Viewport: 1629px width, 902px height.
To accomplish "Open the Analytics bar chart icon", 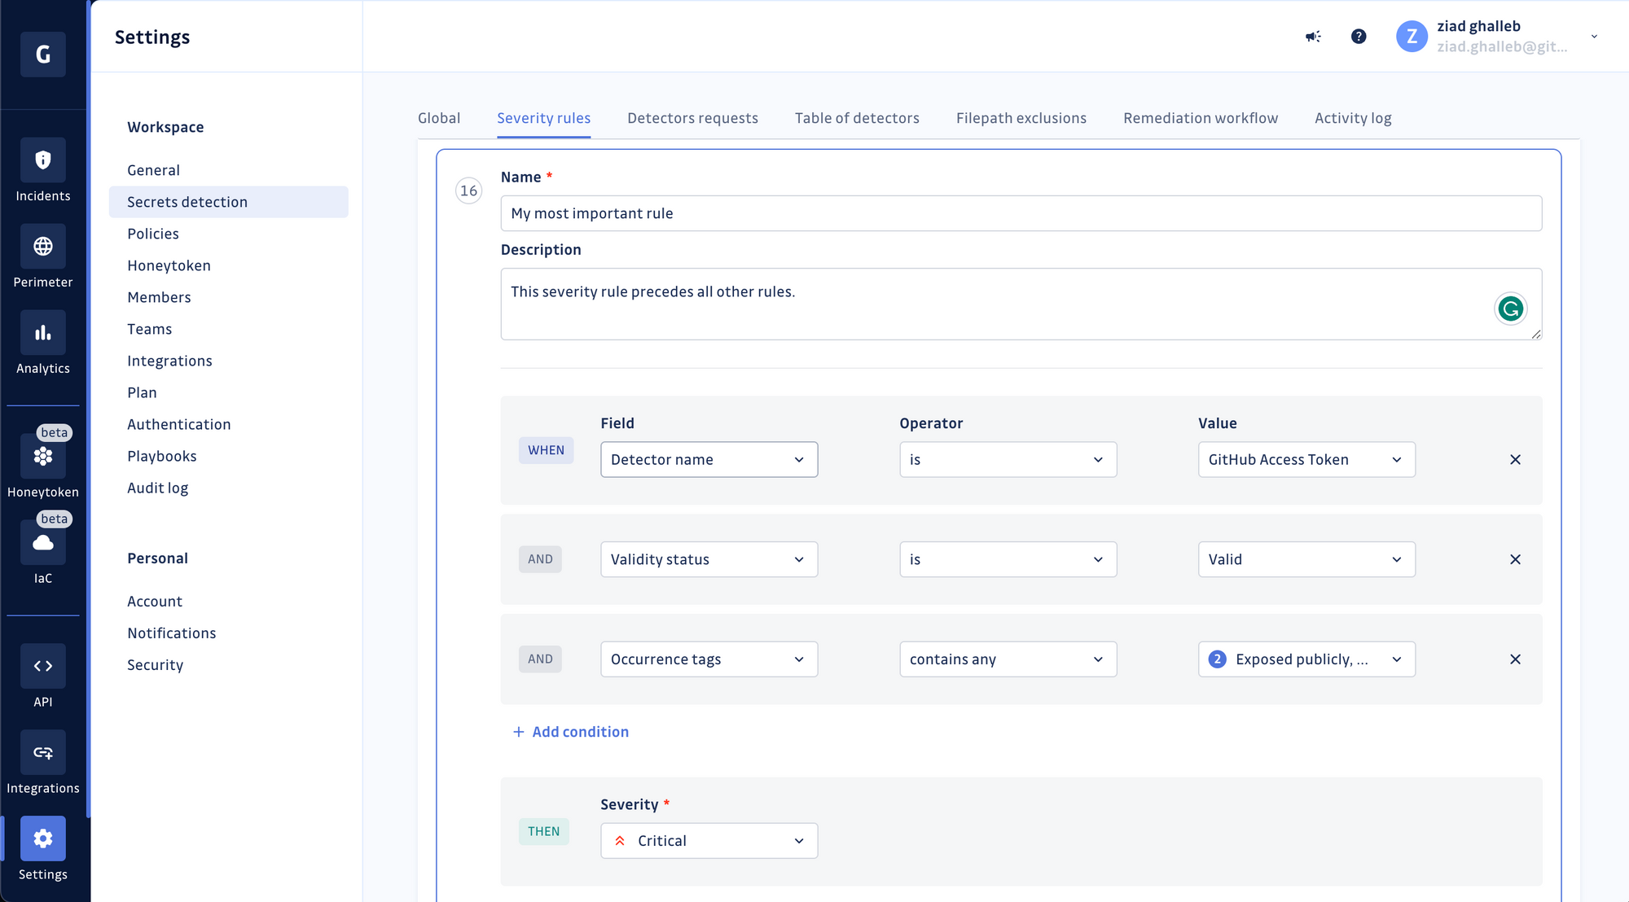I will tap(43, 333).
